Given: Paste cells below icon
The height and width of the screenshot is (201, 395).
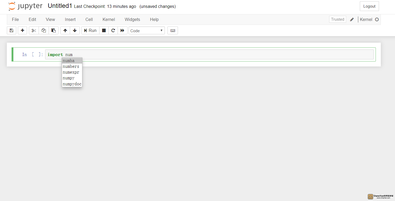Looking at the screenshot, I should 54,30.
